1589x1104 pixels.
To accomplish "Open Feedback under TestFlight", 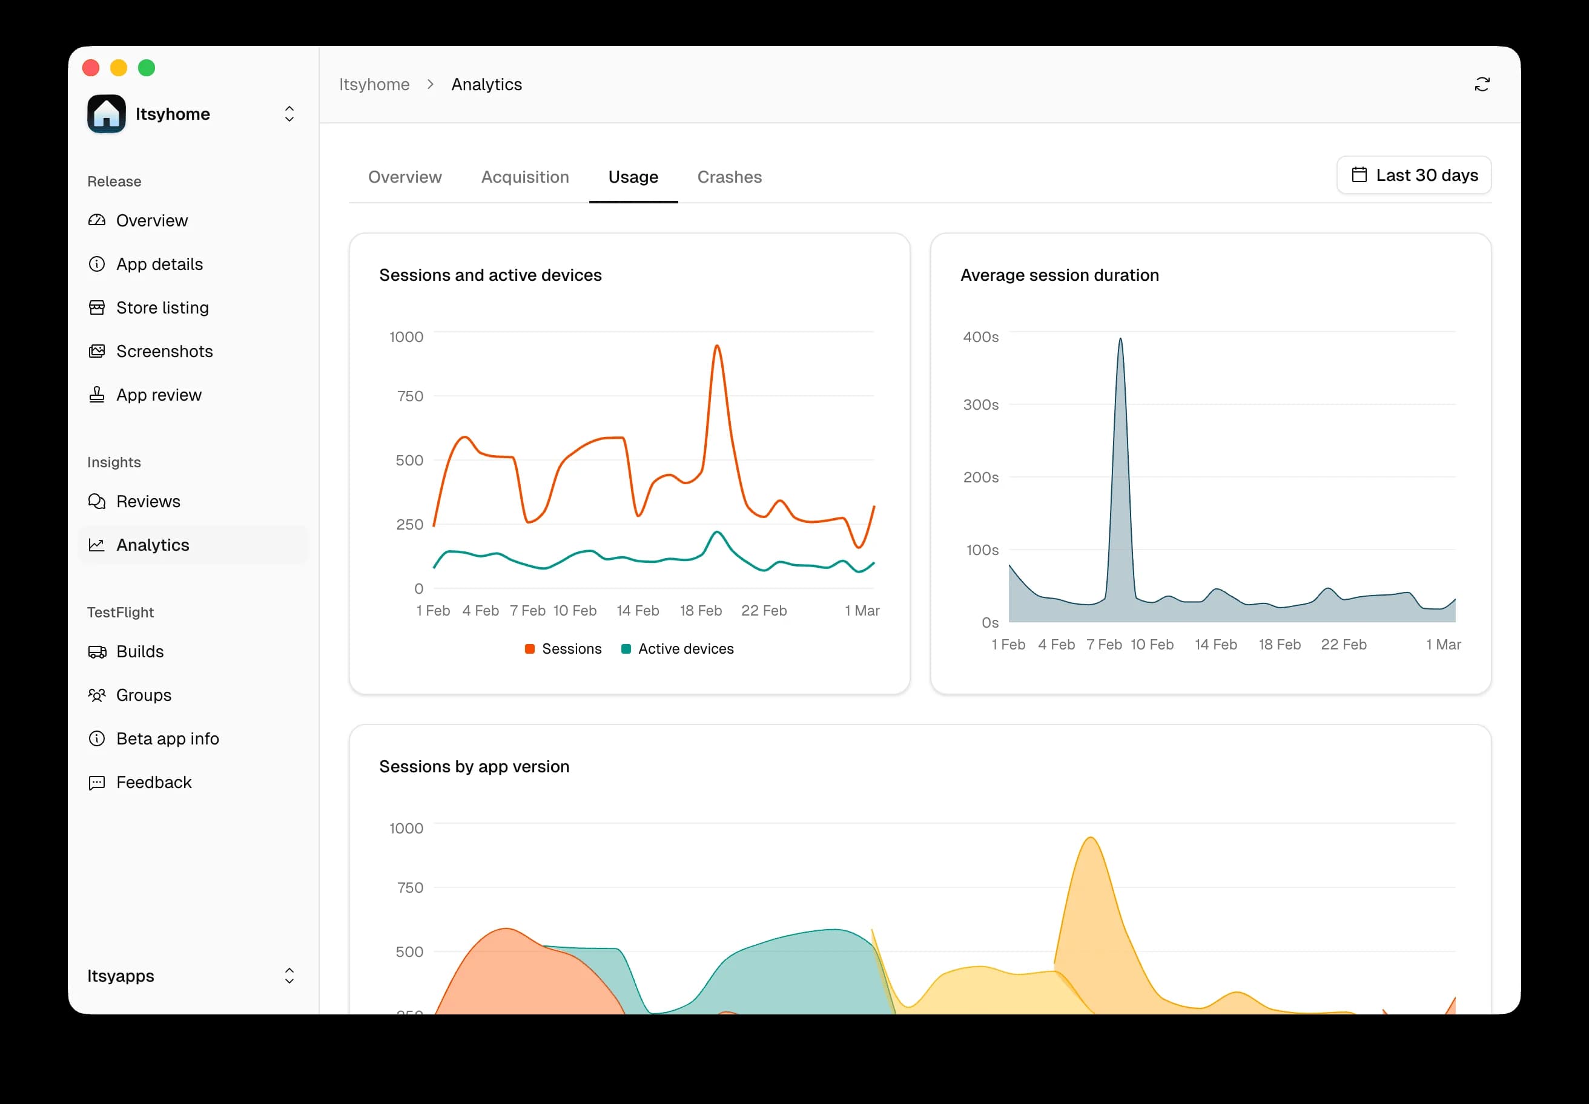I will tap(154, 783).
